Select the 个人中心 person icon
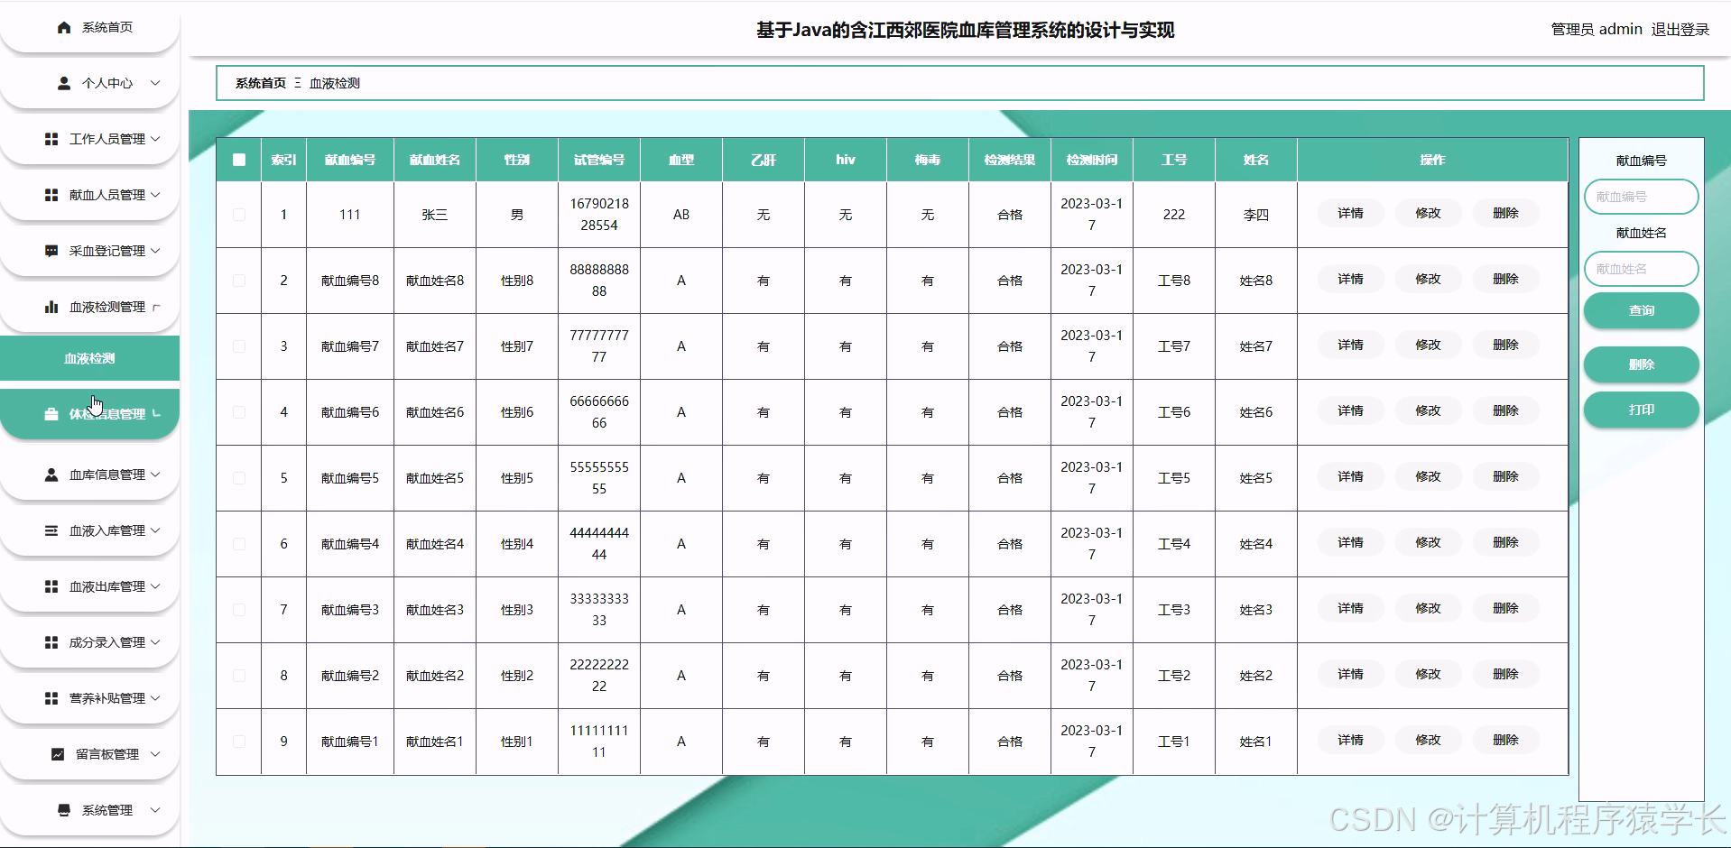 coord(63,83)
